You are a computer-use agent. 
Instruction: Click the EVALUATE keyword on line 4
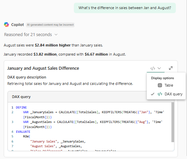[x=23, y=132]
